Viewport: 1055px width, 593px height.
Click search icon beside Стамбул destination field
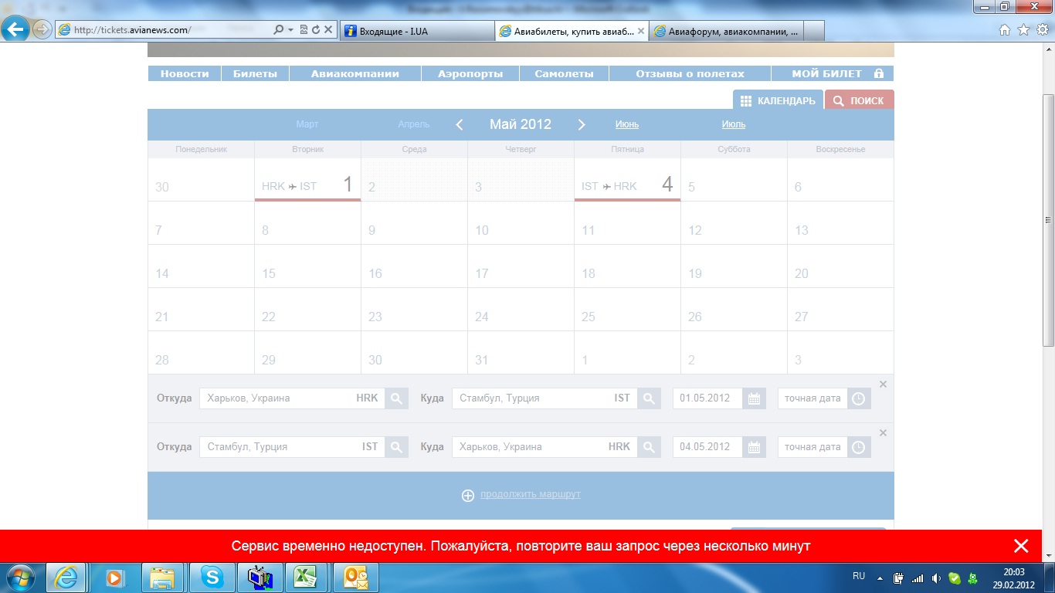click(649, 398)
